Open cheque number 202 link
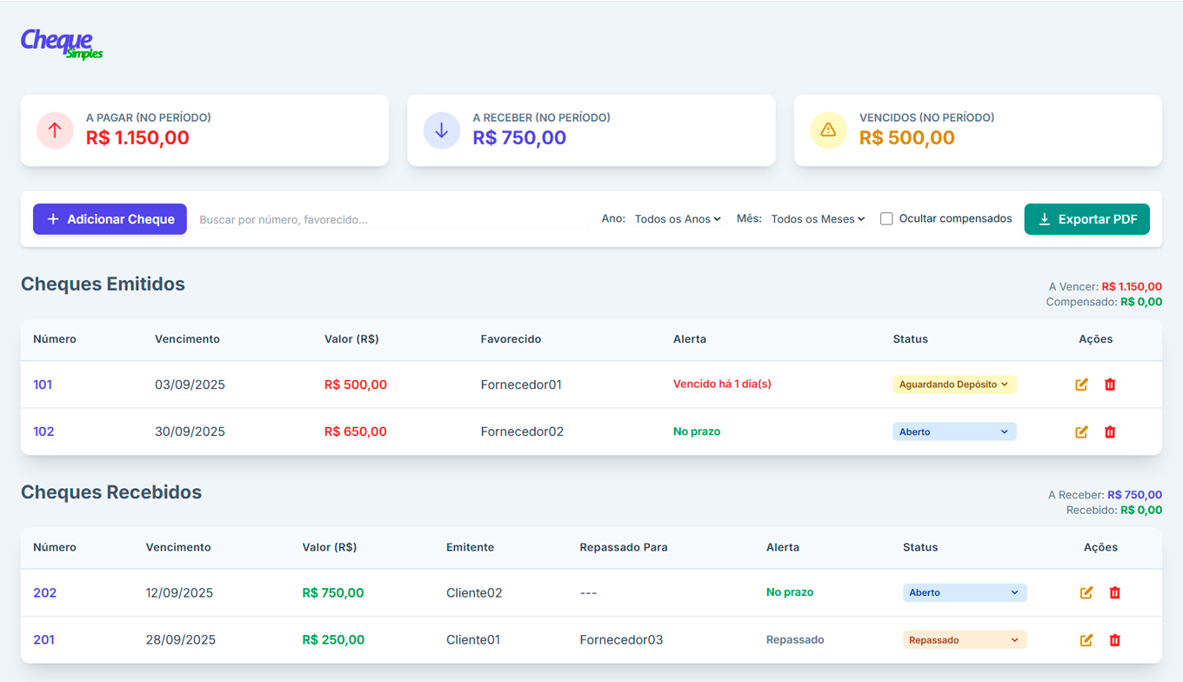 [x=44, y=593]
